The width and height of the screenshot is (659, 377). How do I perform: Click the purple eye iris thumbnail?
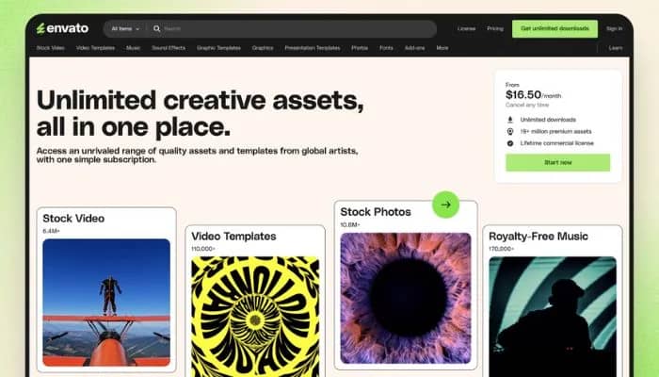pyautogui.click(x=406, y=298)
